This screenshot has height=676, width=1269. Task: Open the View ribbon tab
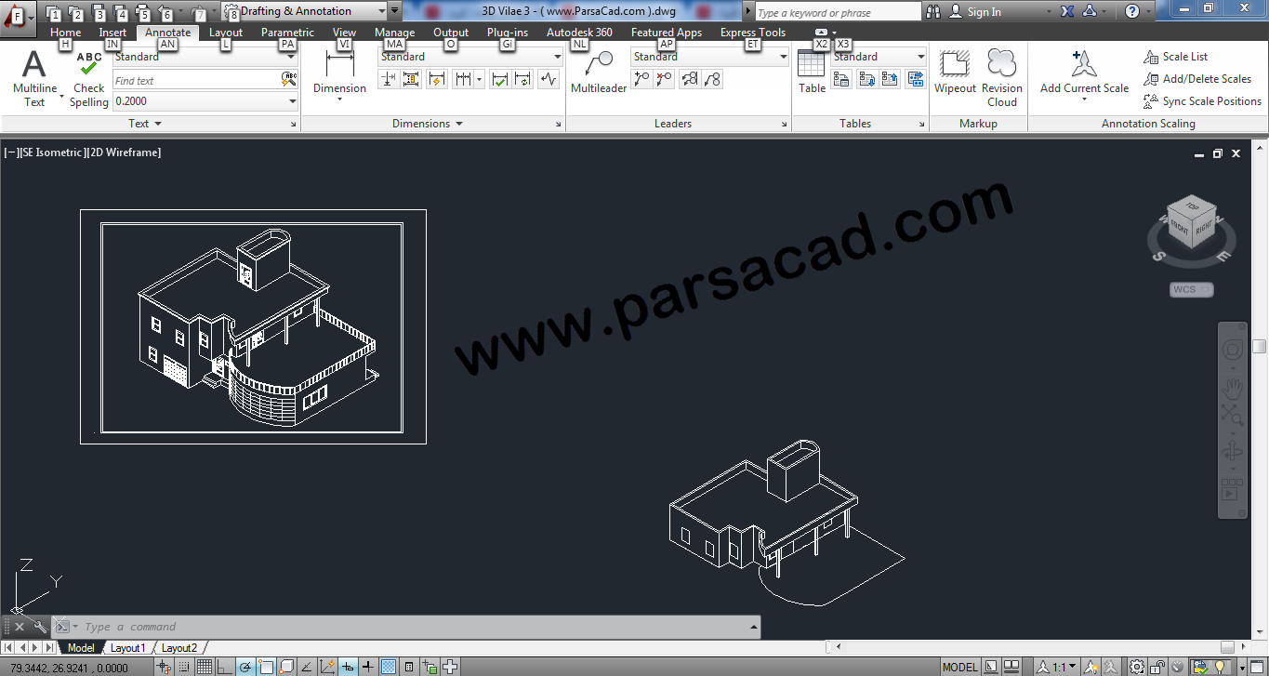point(344,33)
